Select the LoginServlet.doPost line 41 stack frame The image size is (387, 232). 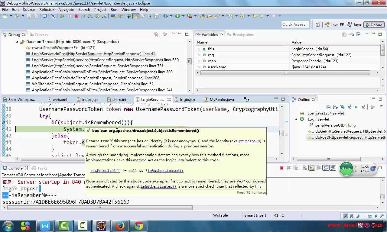click(93, 54)
